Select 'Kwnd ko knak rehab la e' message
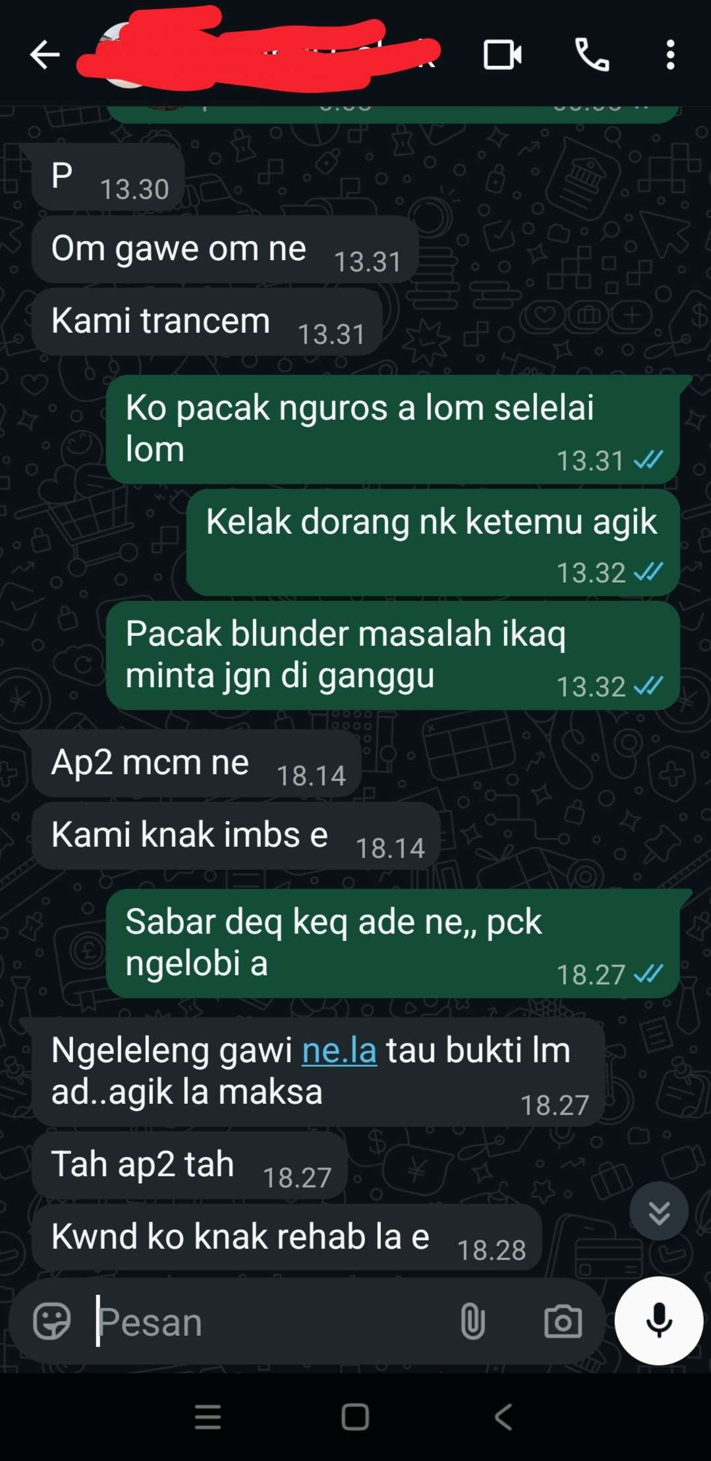This screenshot has width=711, height=1461. [x=287, y=1238]
